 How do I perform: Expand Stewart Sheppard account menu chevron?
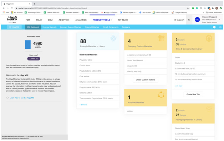click(219, 20)
